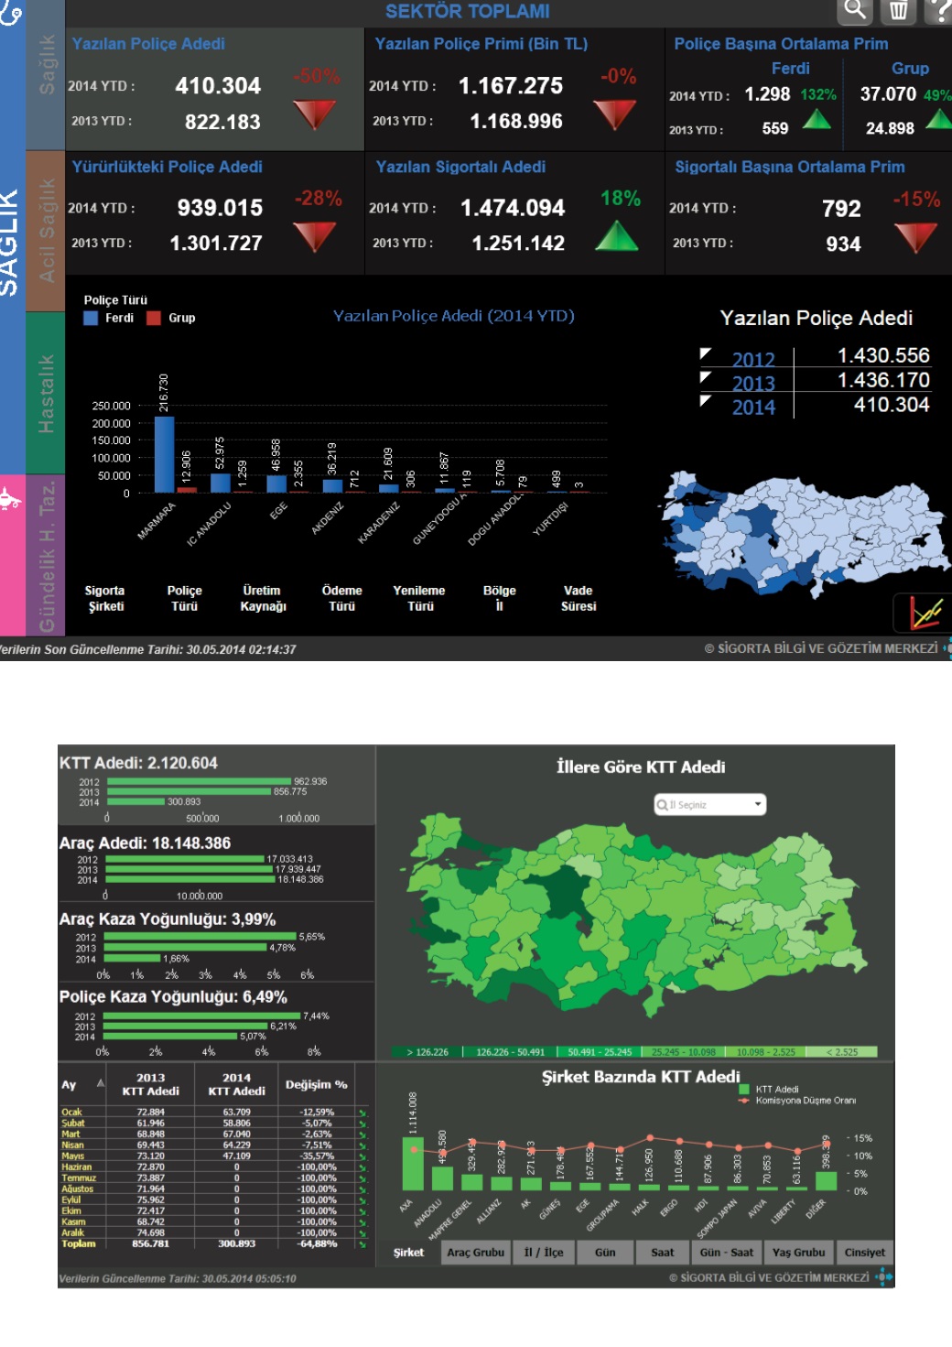Expand the 2014 row in Yazılan Poliçe Adedi
Image resolution: width=952 pixels, height=1347 pixels.
tap(705, 401)
